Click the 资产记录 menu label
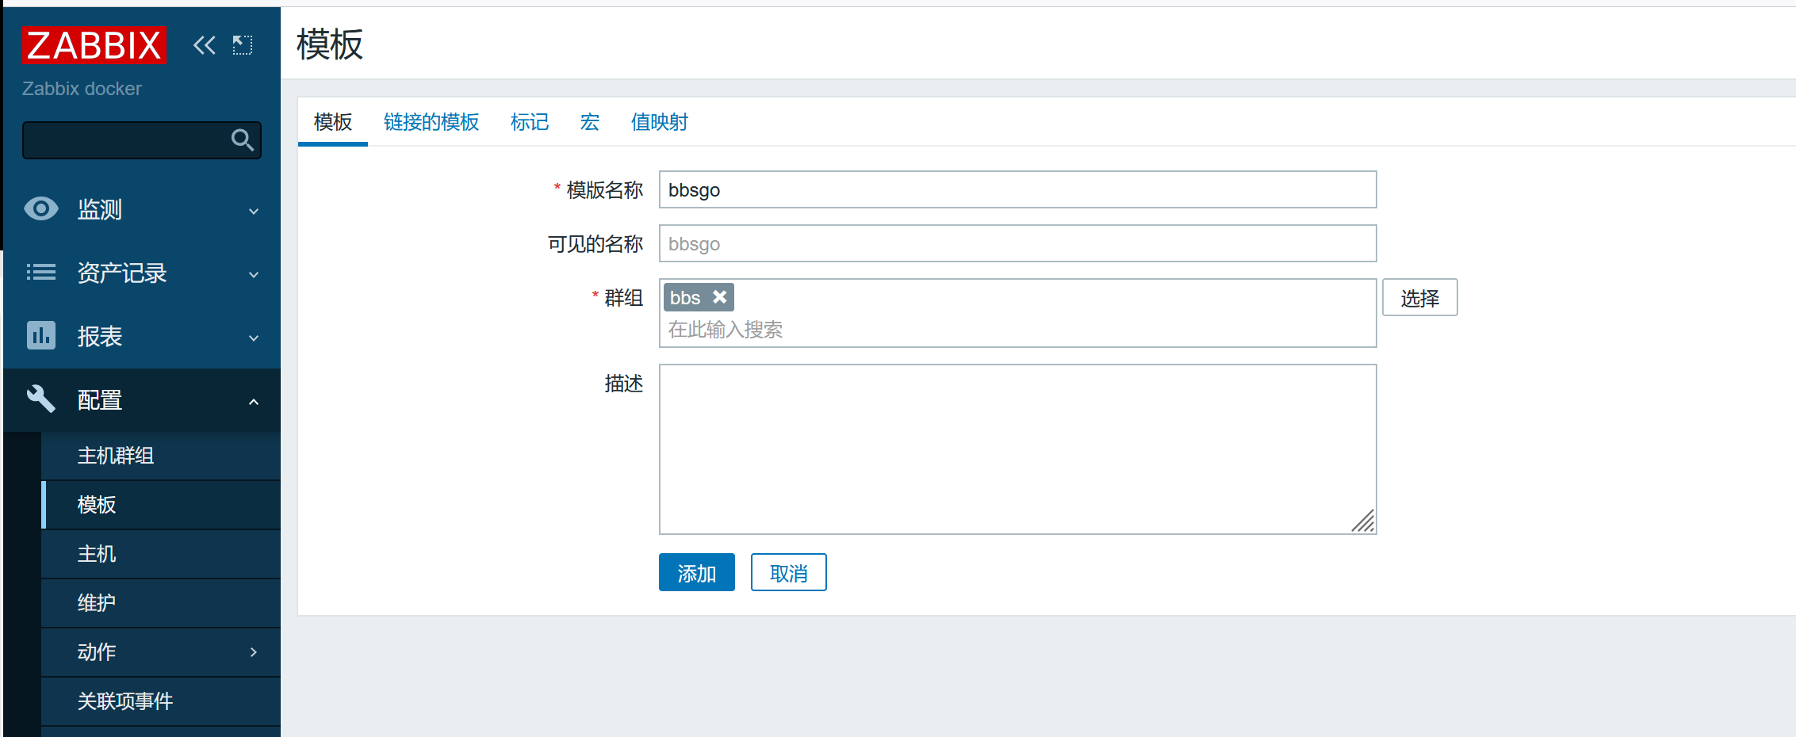This screenshot has width=1796, height=737. [x=122, y=273]
